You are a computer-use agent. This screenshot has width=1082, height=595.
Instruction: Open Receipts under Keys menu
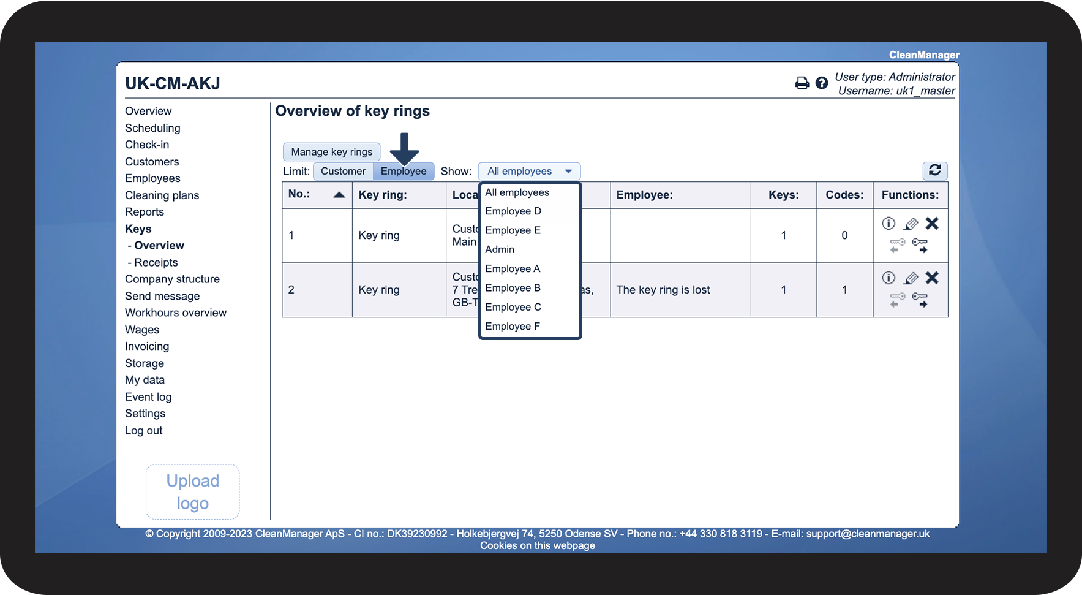(x=156, y=263)
